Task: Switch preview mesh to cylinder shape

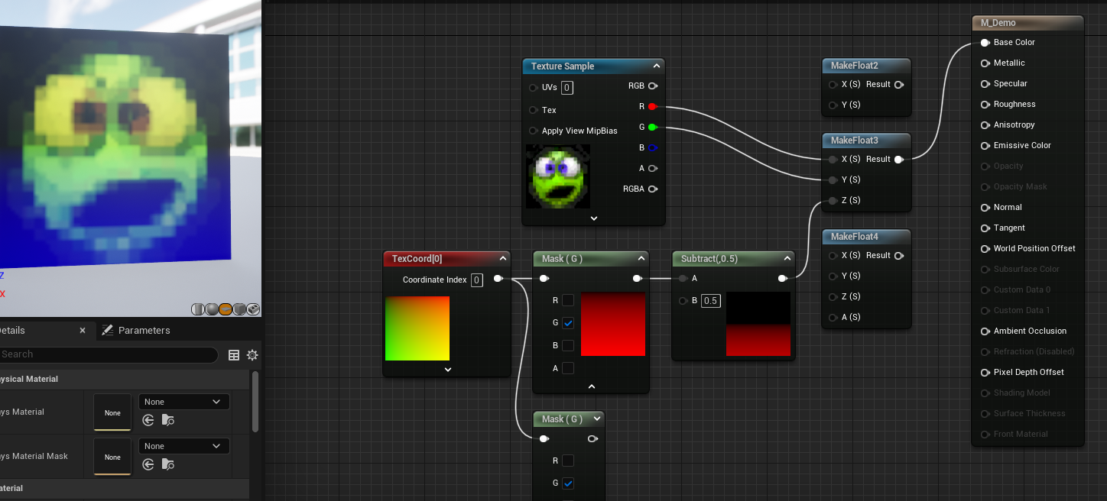Action: pos(198,309)
